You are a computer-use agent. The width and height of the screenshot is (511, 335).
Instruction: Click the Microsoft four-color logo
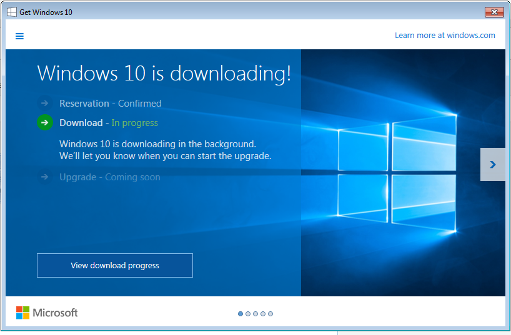pyautogui.click(x=23, y=313)
